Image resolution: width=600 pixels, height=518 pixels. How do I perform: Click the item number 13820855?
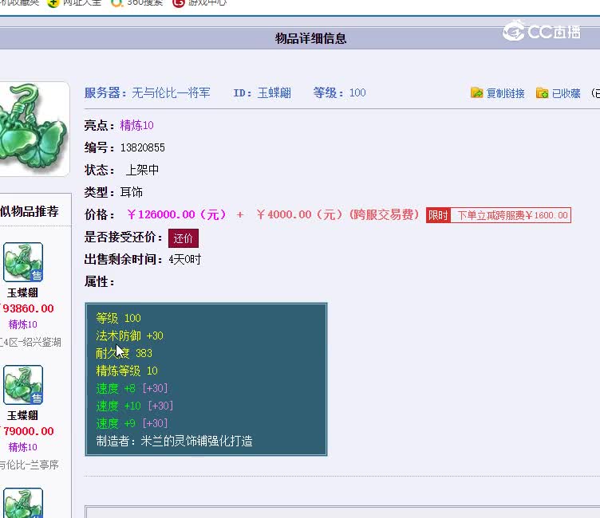(x=142, y=147)
